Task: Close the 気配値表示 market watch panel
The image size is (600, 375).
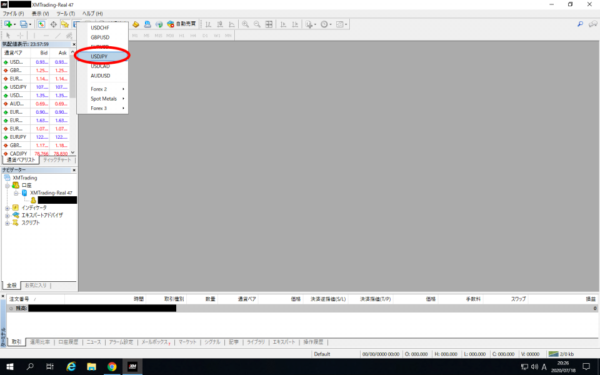Action: coord(74,44)
